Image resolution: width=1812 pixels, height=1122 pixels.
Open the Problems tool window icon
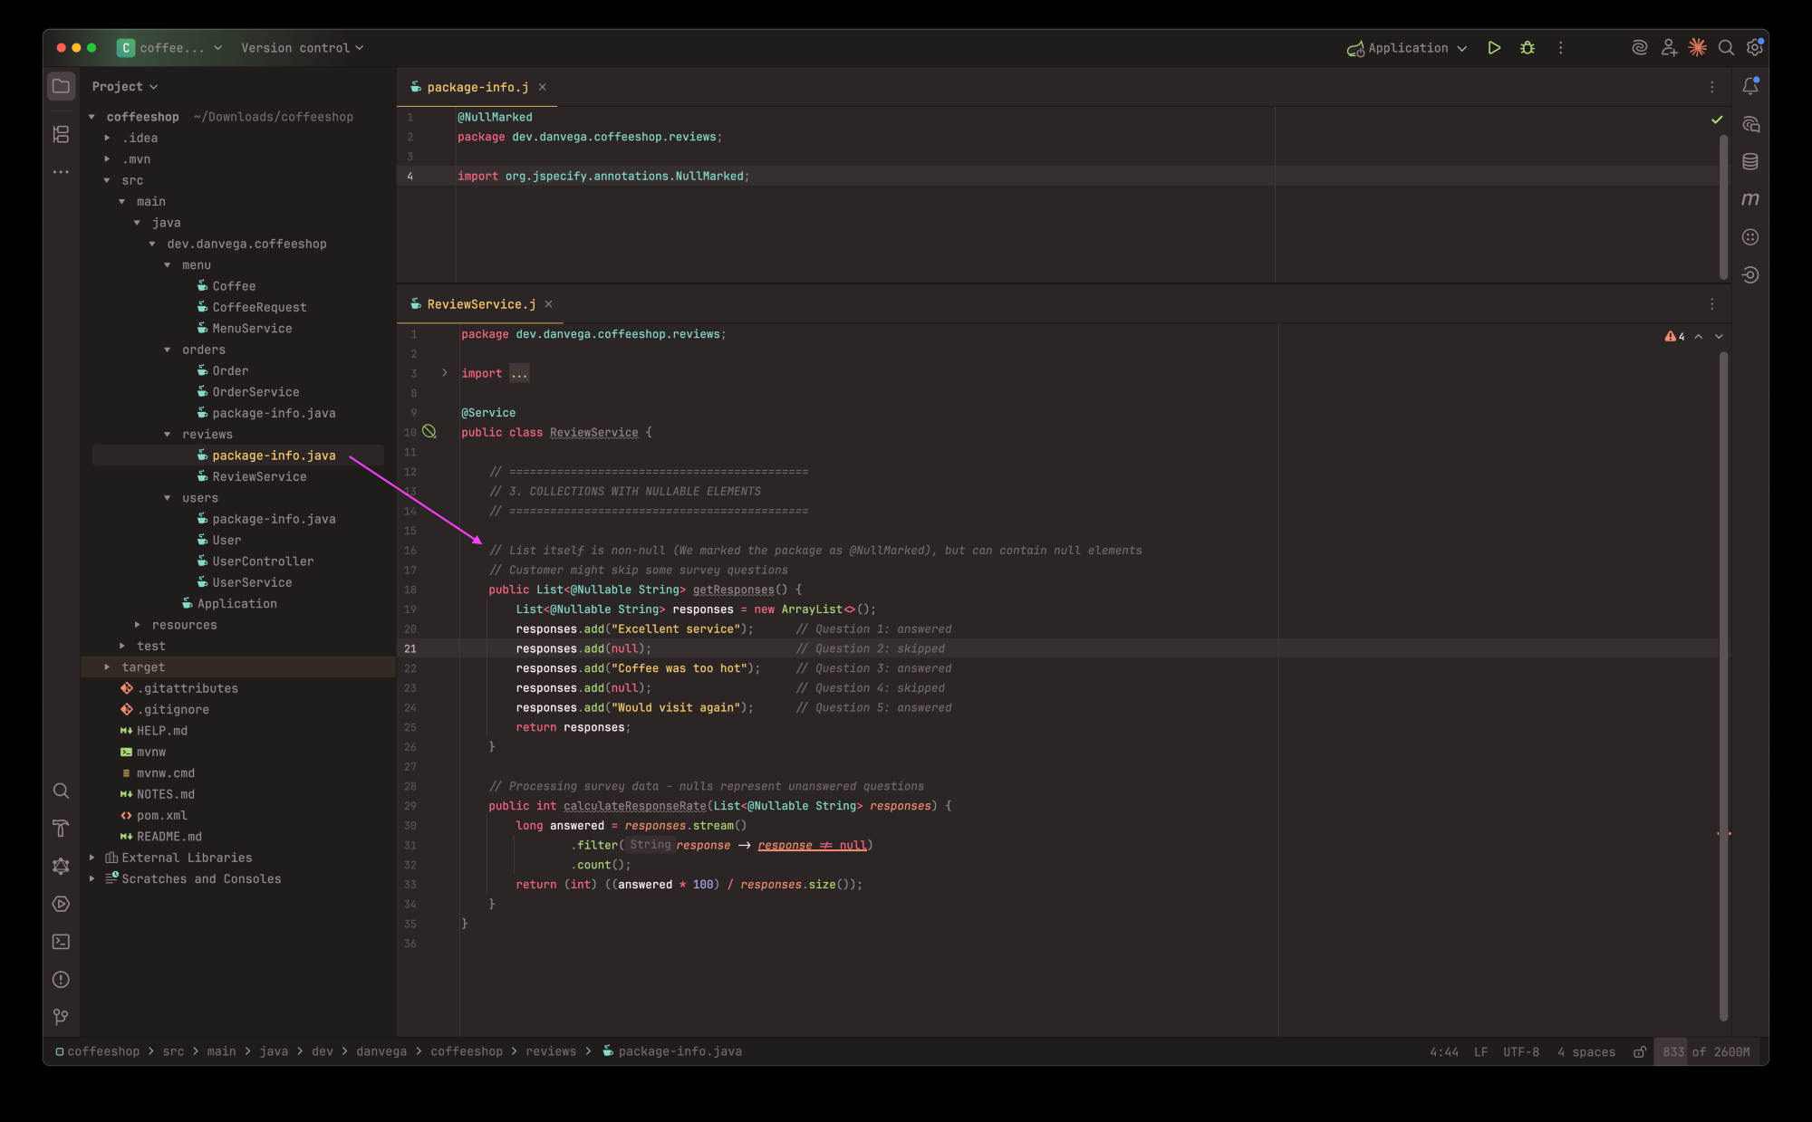(x=61, y=979)
